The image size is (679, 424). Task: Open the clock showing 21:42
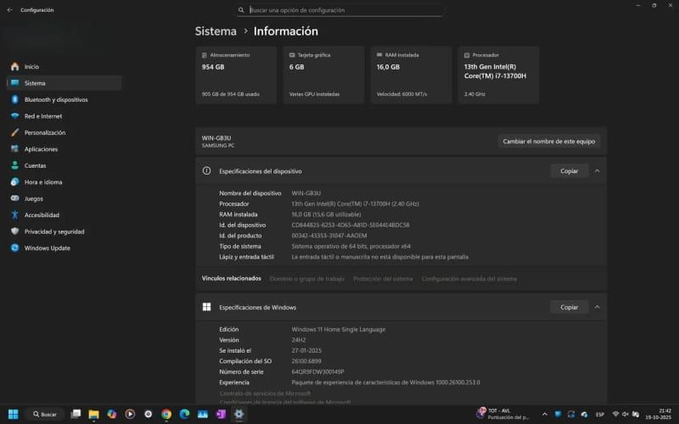click(659, 414)
